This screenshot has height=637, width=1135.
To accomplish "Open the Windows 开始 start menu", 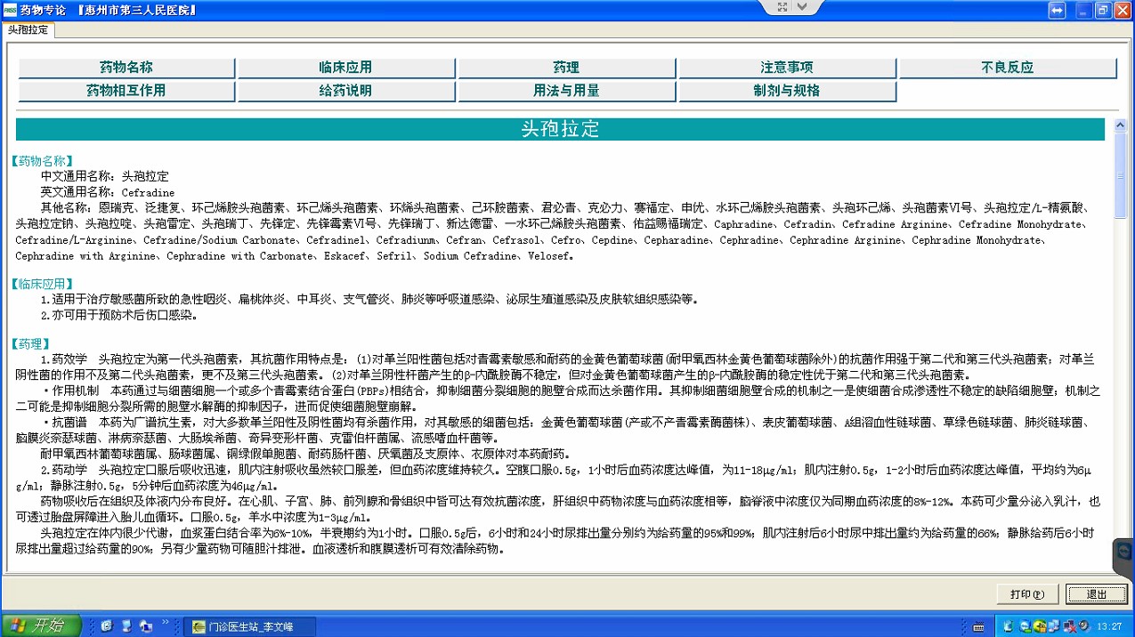I will pos(36,626).
